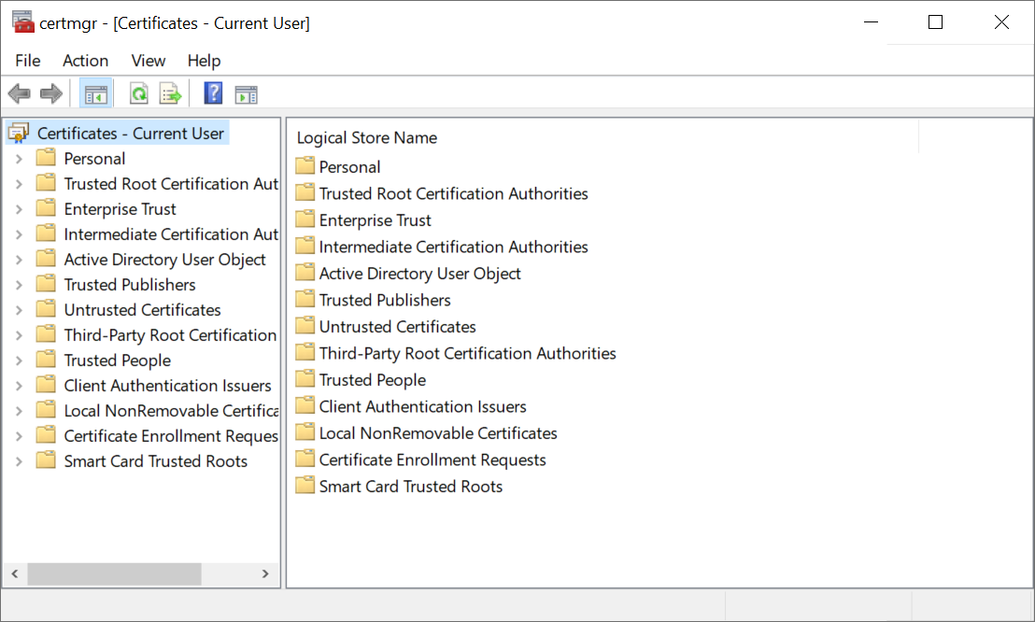
Task: Open the View menu
Action: click(x=148, y=61)
